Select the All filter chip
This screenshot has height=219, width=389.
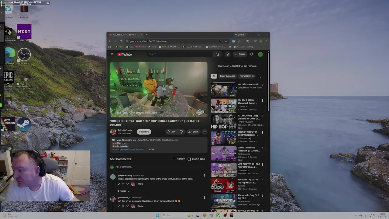[214, 76]
